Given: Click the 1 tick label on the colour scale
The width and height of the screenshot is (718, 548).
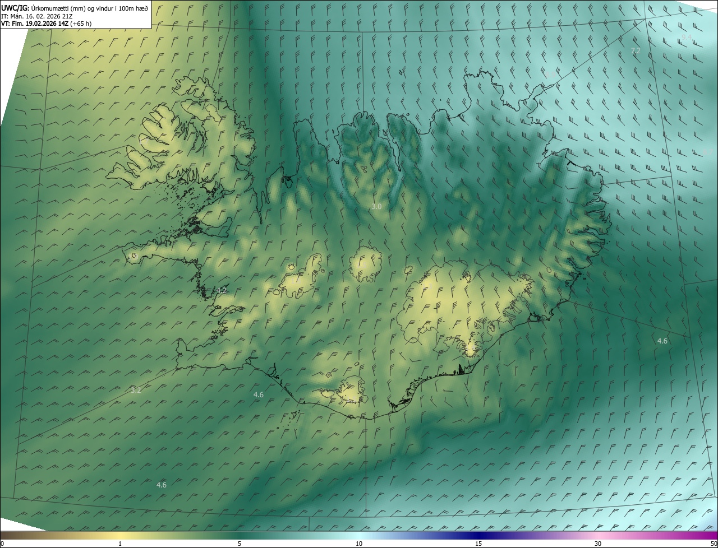Looking at the screenshot, I should (x=120, y=544).
